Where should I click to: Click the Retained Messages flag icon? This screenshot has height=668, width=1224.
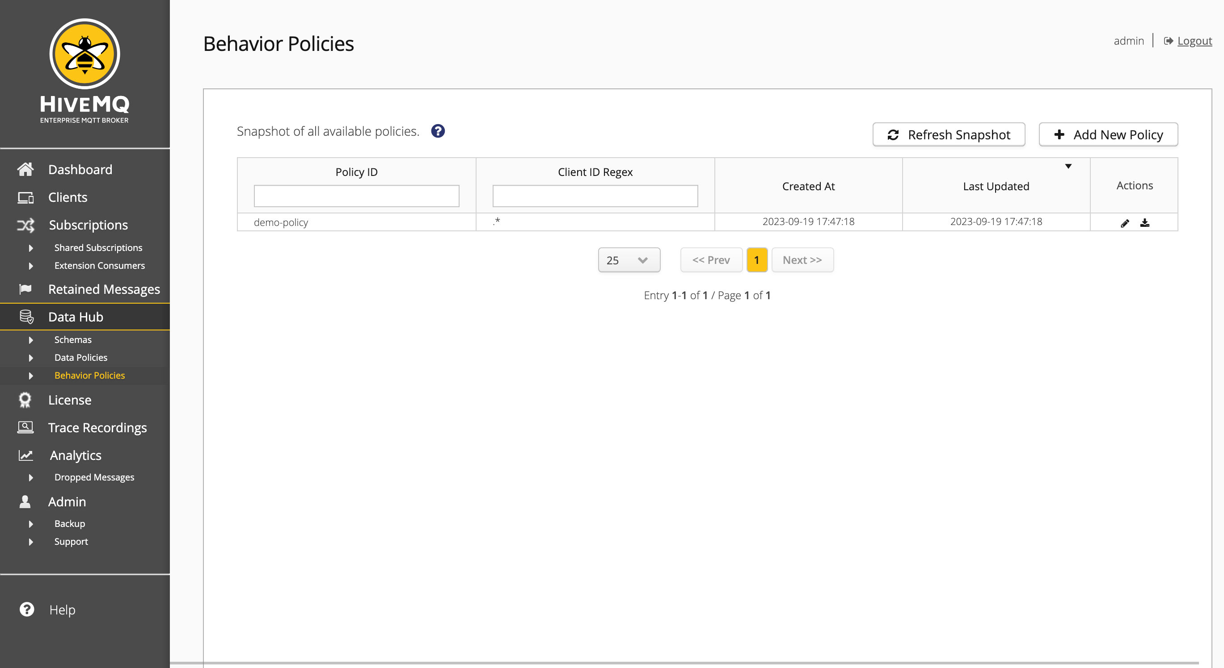pyautogui.click(x=25, y=289)
